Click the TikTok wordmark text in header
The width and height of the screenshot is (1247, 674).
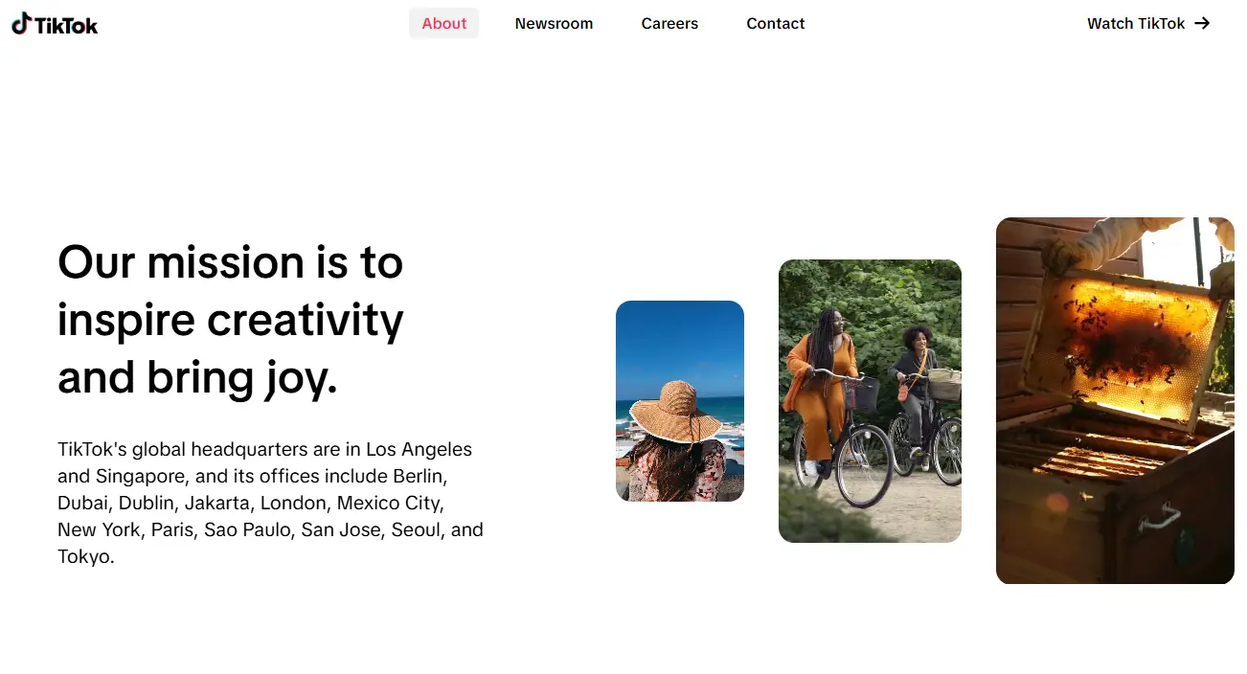tap(66, 25)
